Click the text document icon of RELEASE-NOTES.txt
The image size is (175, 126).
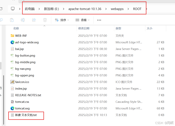click(12, 95)
